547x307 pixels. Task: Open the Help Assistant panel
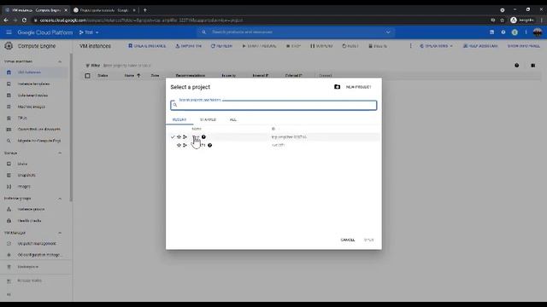[480, 46]
